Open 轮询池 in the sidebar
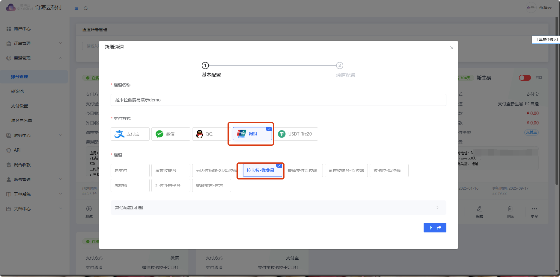The height and width of the screenshot is (277, 560). (x=17, y=91)
